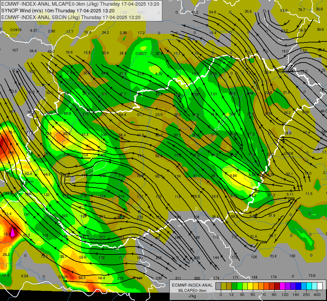The width and height of the screenshot is (327, 301).
Task: Click the SBCIN header line
Action: (71, 17)
